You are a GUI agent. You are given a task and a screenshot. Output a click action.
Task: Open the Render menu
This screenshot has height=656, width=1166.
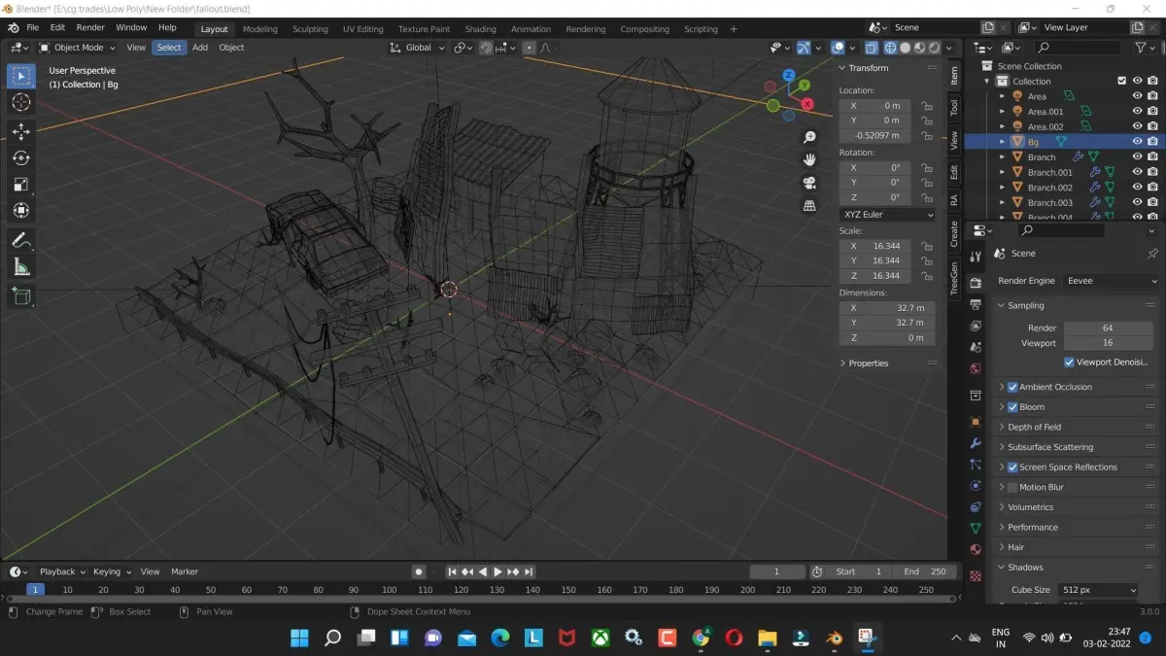tap(90, 27)
